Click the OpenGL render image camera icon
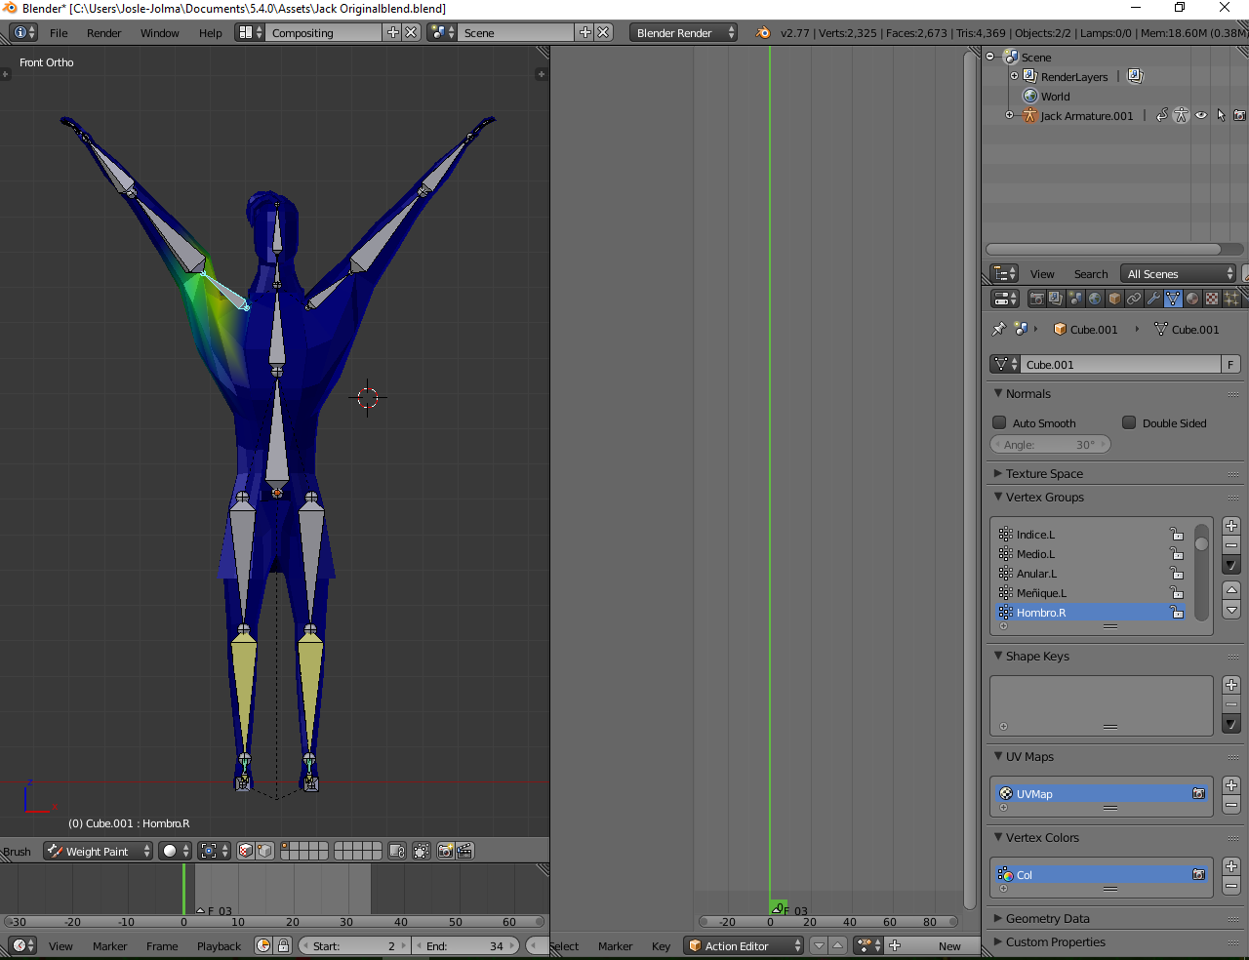 point(445,851)
